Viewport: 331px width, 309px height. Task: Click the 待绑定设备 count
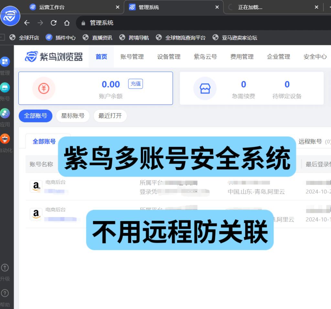tap(287, 84)
